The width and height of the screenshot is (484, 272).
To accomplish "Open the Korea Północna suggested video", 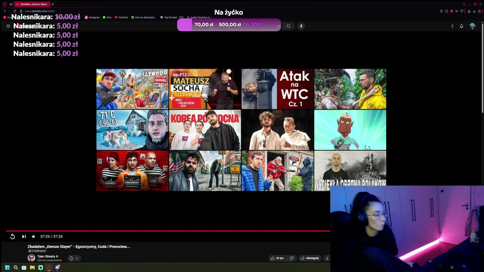I will tap(205, 130).
